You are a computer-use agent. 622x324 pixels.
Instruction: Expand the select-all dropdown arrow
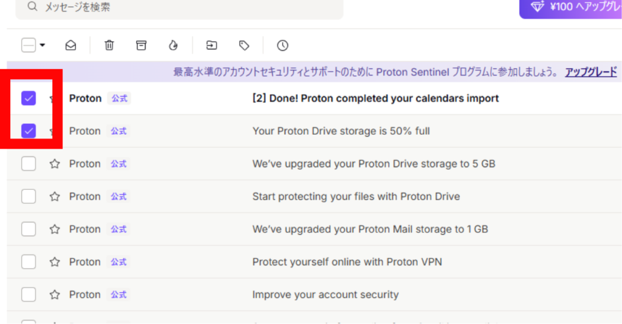(43, 45)
